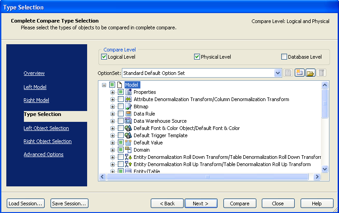Uncheck the Logical Level checkbox
Screen dimensions: 339x213
(x=104, y=57)
